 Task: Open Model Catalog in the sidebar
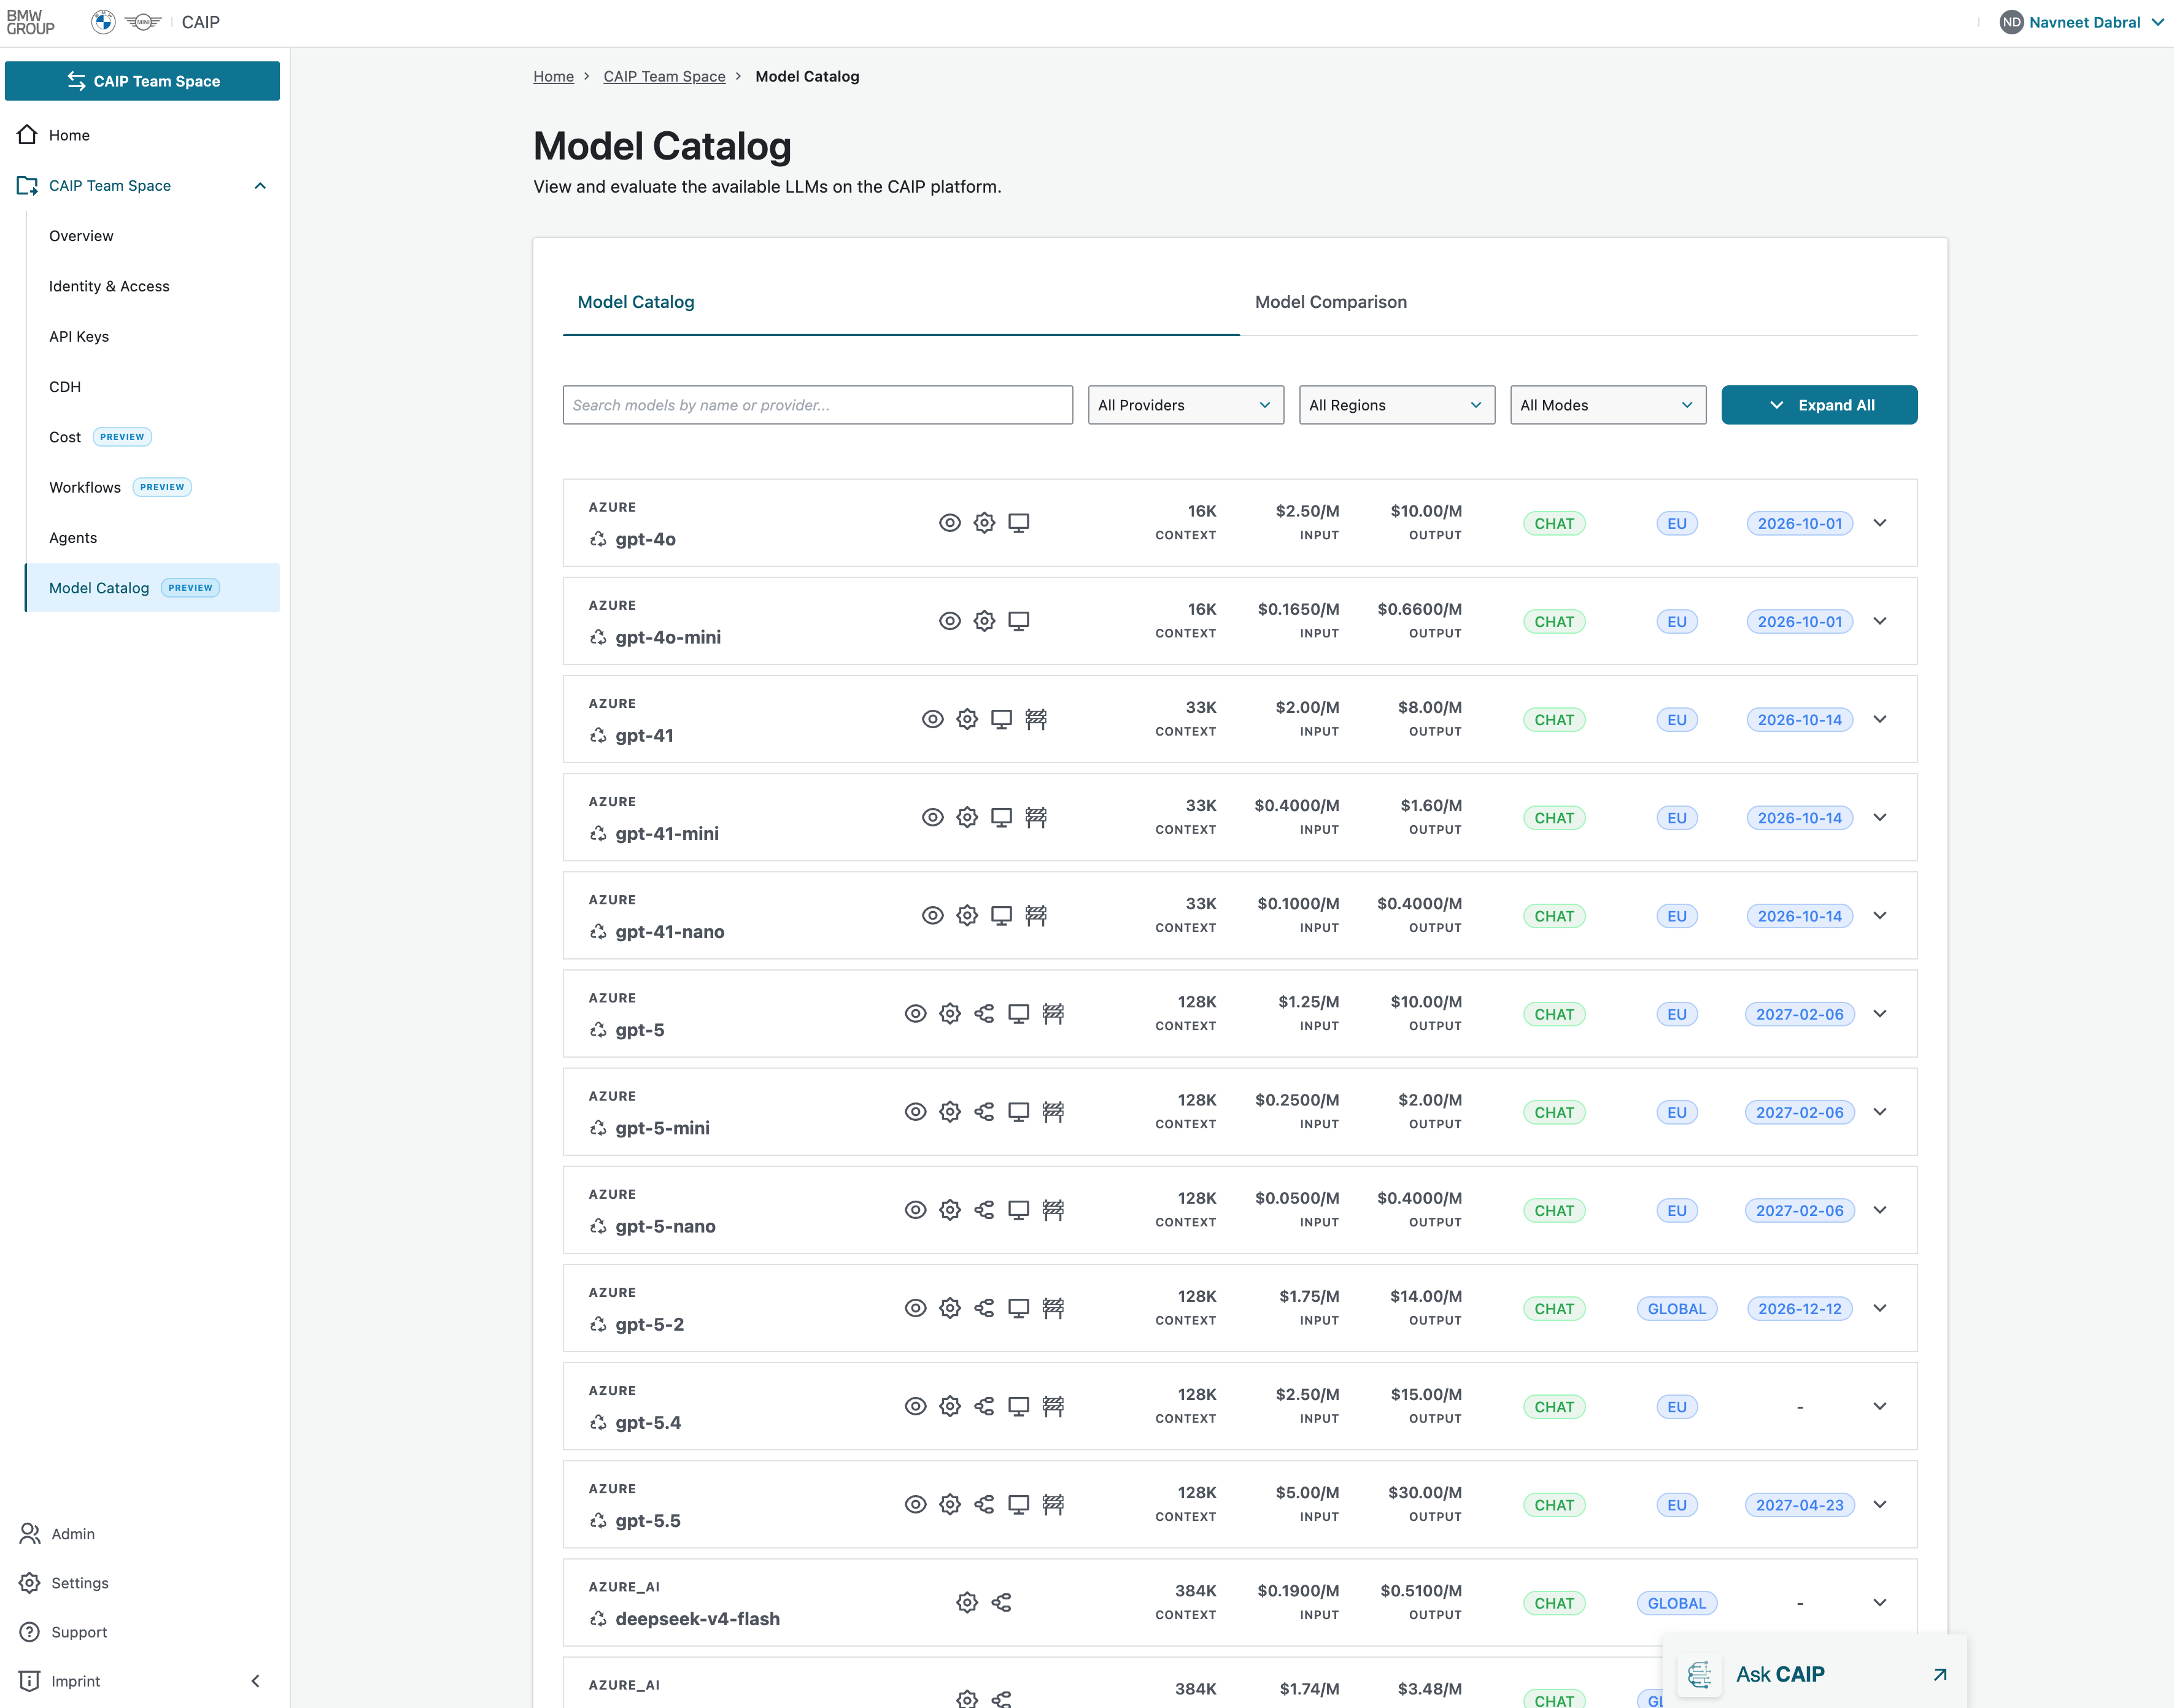(152, 588)
